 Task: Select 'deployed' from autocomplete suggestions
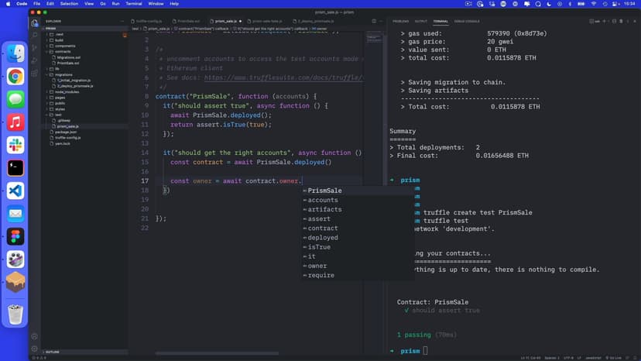point(323,238)
